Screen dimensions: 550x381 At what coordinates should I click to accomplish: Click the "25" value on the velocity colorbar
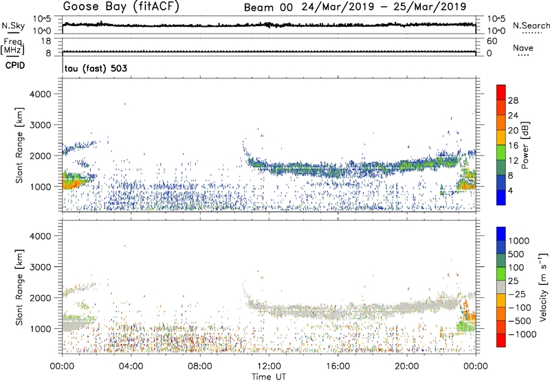[513, 281]
